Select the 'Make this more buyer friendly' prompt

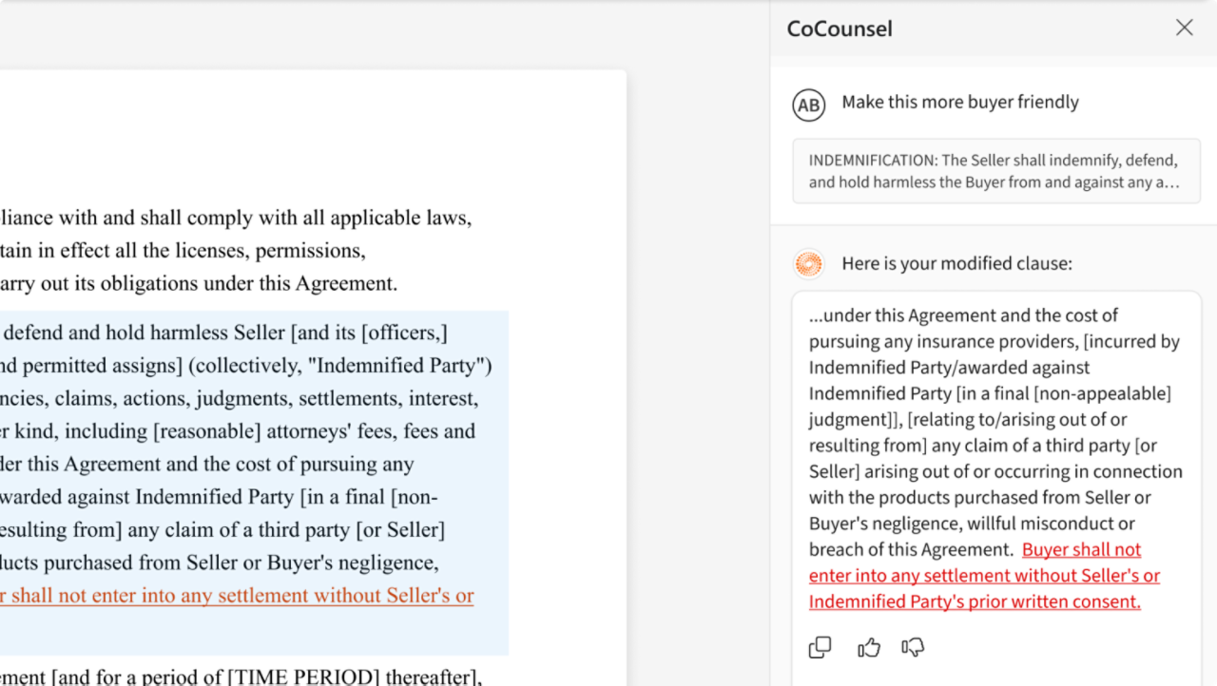click(959, 102)
